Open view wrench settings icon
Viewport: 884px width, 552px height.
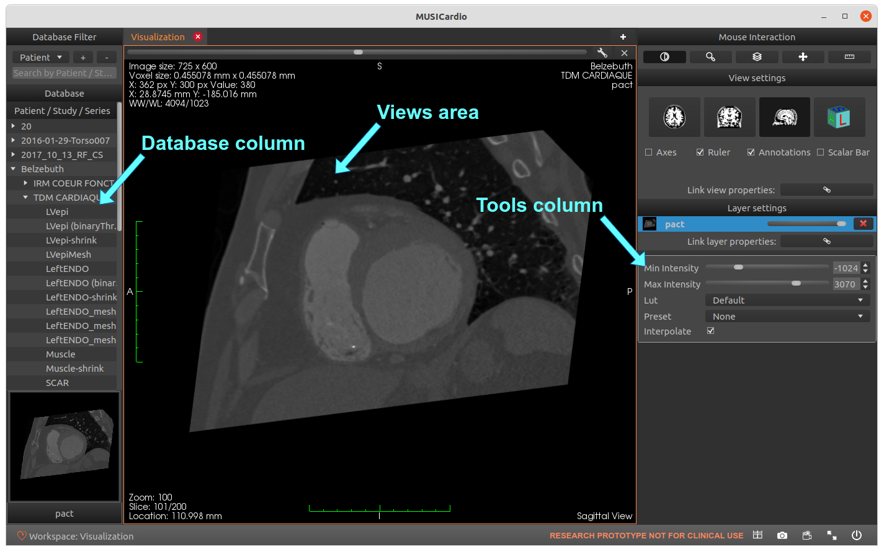(x=602, y=53)
